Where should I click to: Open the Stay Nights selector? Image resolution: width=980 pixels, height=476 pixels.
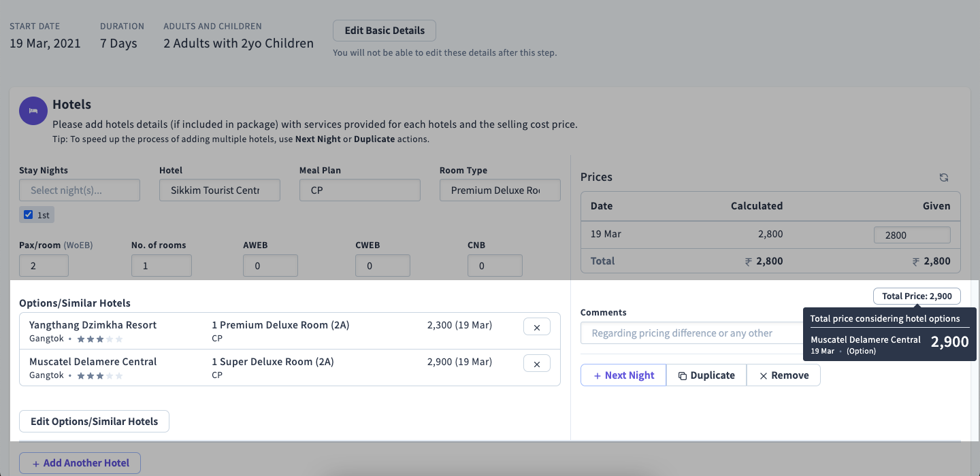79,190
